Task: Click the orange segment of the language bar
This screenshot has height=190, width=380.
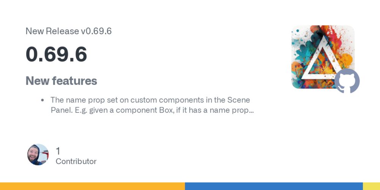Action: [x=92, y=186]
